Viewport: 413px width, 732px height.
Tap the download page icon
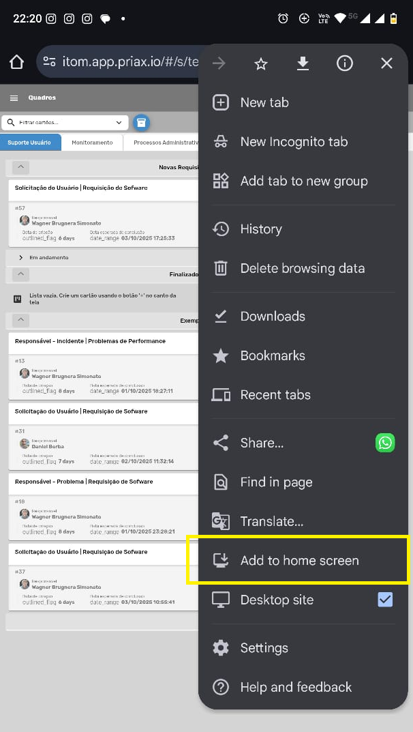tap(303, 63)
